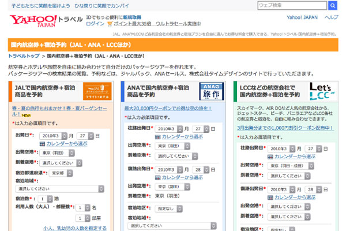Viewport: 346px width, 231px height.
Task: Open JAL 宿泊数 dropdown
Action: point(45,199)
